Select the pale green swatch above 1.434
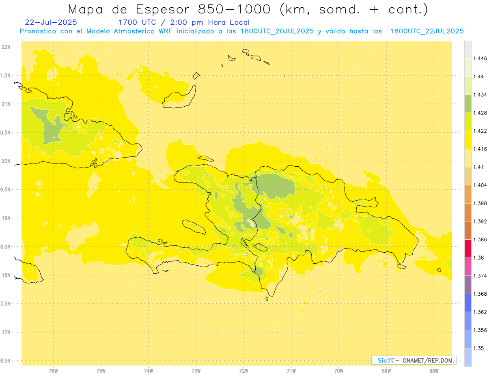This screenshot has width=487, height=376. click(x=468, y=86)
